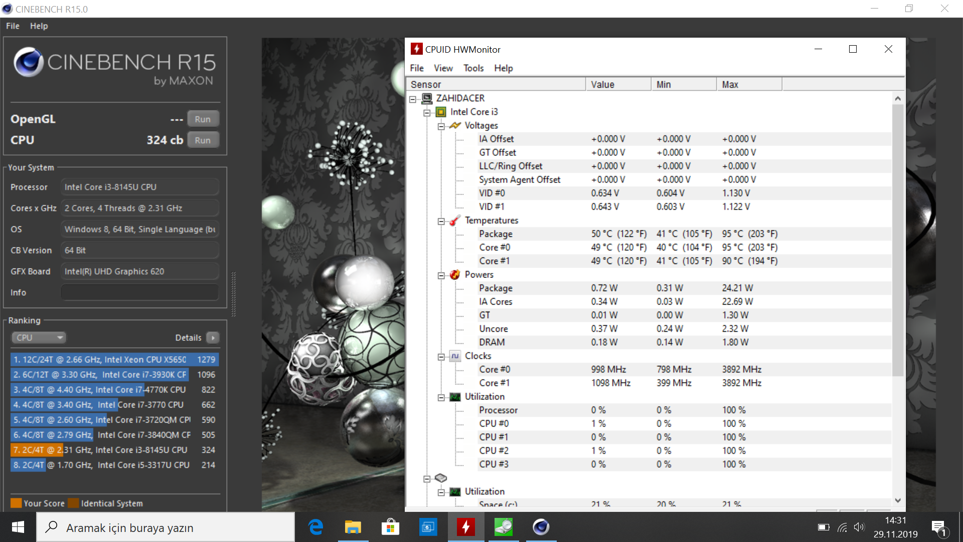
Task: Click the HWMonitor title bar logo
Action: click(x=416, y=49)
